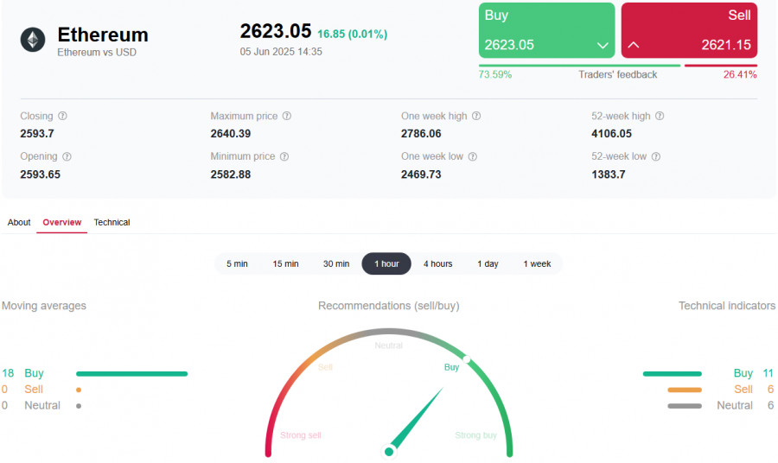
Task: Click the Moving averages Sell orange dot
Action: [79, 390]
